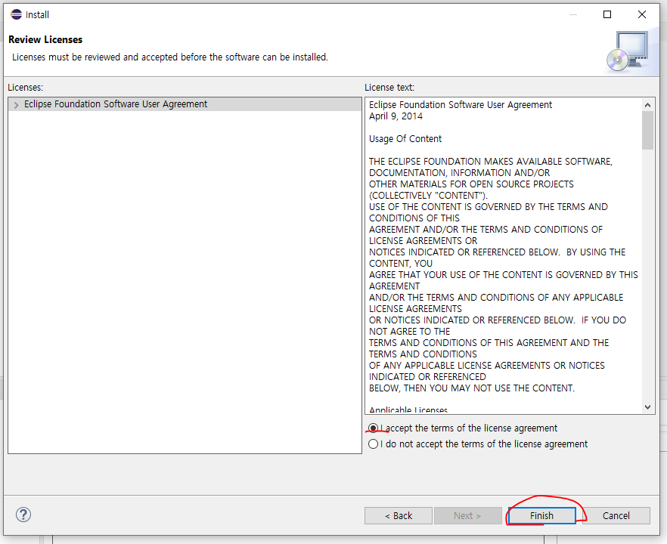Maximize the Install dialog window
667x544 pixels.
pyautogui.click(x=607, y=14)
